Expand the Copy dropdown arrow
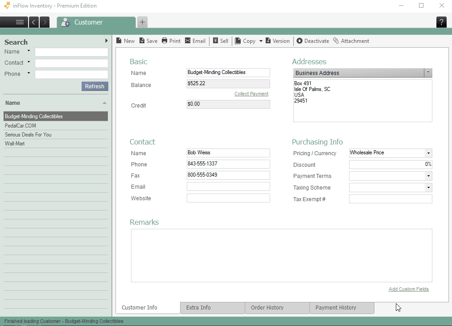 (x=261, y=41)
